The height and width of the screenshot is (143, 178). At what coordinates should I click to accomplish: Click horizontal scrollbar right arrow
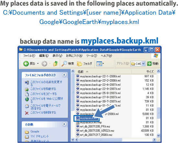tap(154, 139)
